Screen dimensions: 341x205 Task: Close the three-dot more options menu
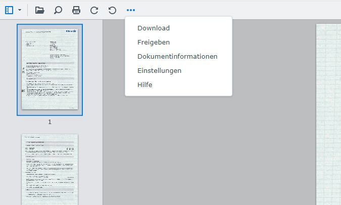tap(131, 10)
